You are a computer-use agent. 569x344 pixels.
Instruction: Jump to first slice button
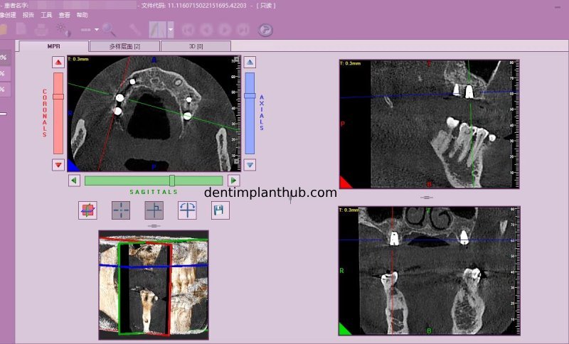(x=188, y=30)
